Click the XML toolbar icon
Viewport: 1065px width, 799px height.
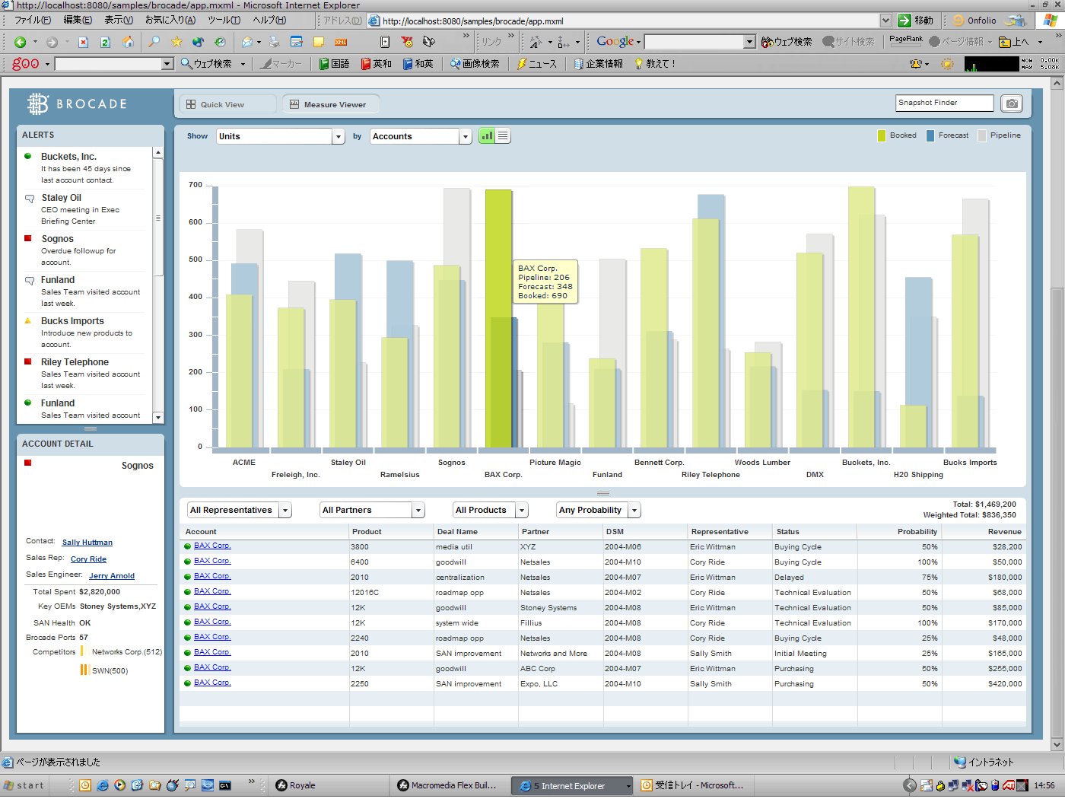tap(341, 42)
